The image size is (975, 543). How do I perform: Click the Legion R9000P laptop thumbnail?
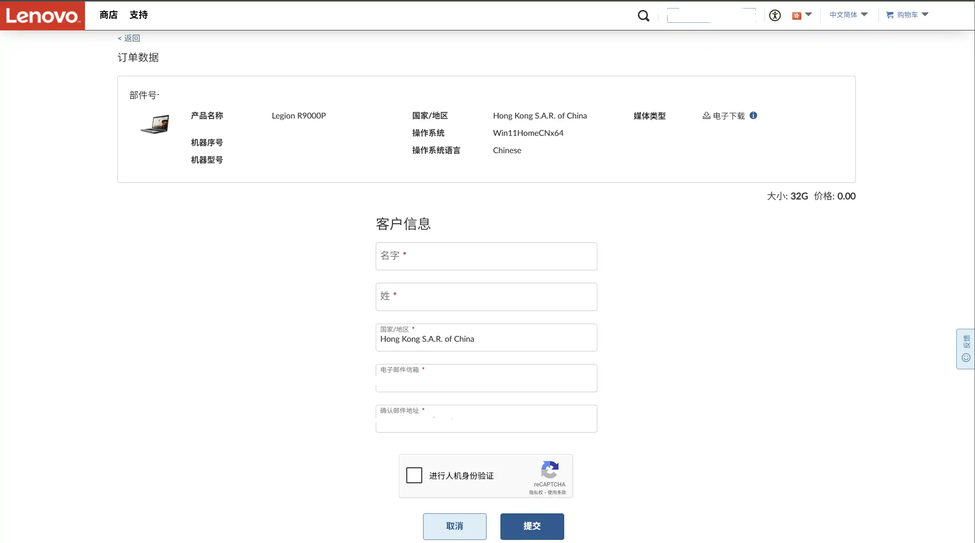[155, 124]
